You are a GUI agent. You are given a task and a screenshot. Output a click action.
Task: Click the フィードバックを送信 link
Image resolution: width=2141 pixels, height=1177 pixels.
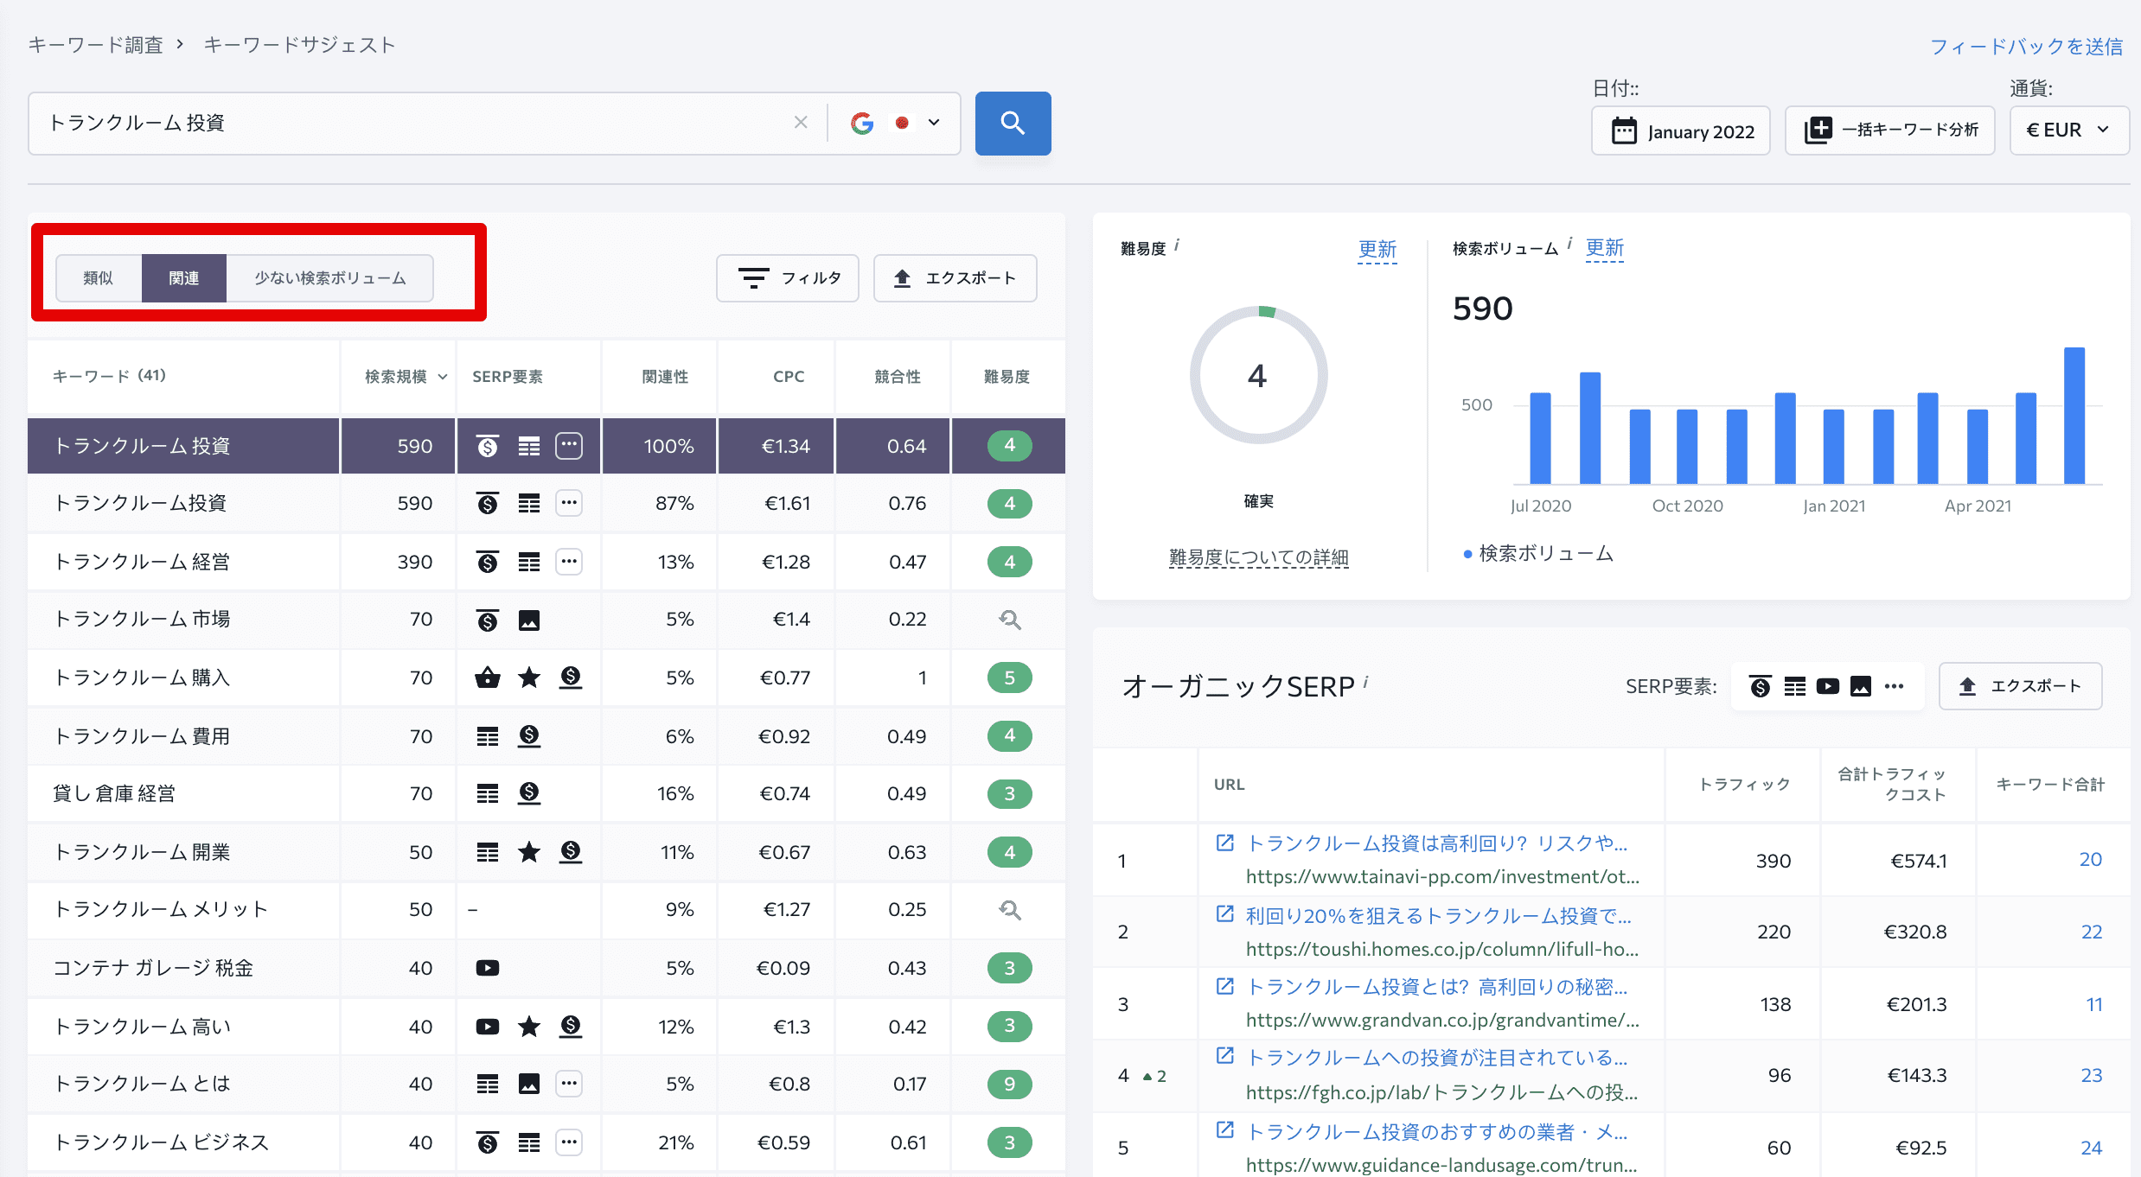(2026, 47)
